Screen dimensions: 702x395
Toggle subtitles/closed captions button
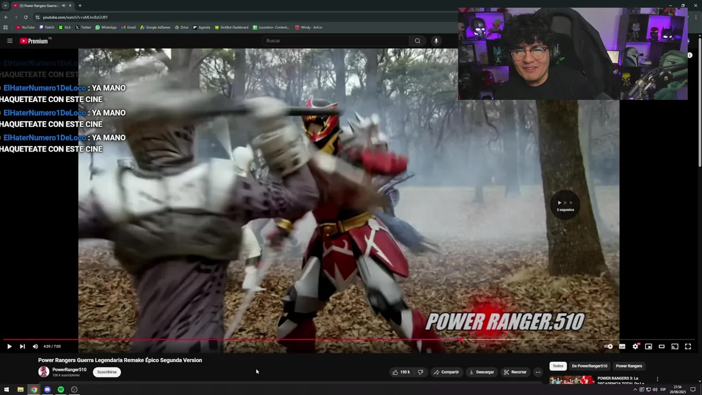pos(622,346)
